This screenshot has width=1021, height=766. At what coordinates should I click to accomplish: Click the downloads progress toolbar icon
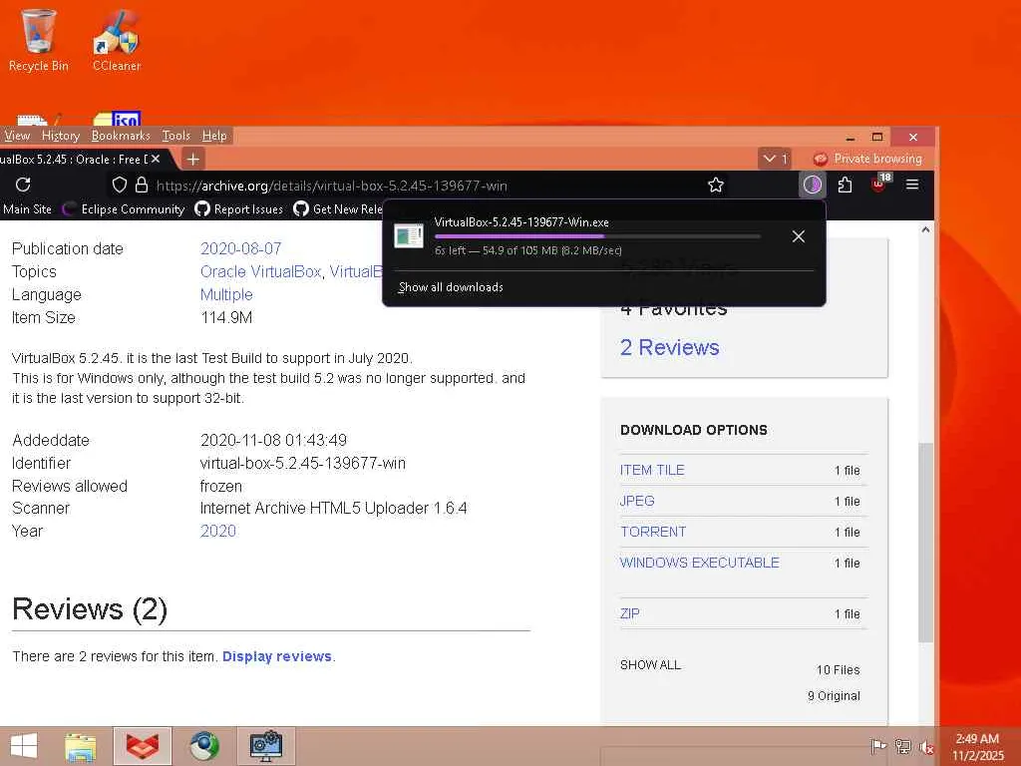(x=812, y=185)
